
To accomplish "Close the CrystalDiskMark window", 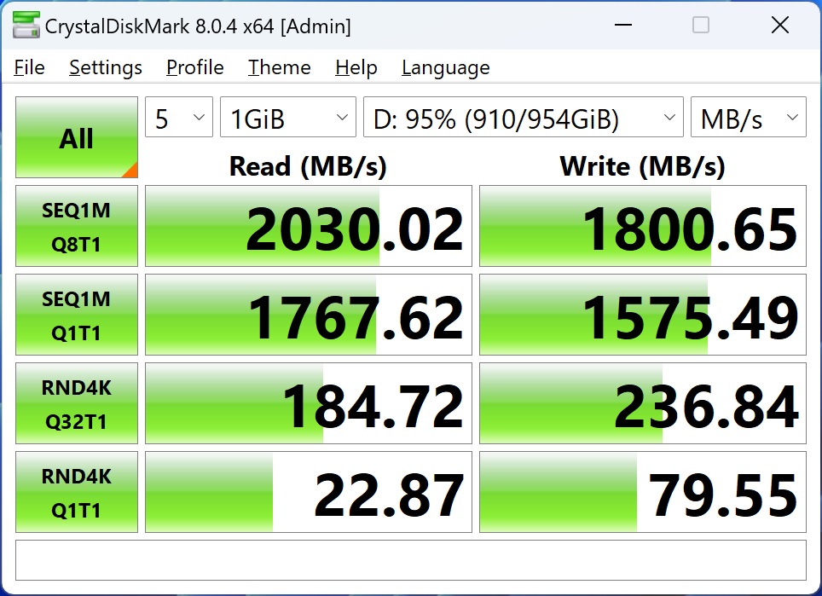I will coord(780,25).
